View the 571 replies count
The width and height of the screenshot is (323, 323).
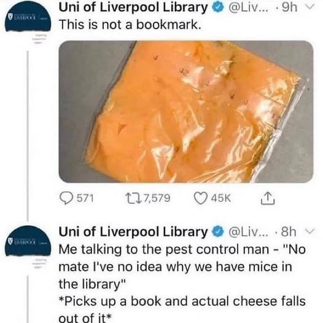(x=85, y=198)
